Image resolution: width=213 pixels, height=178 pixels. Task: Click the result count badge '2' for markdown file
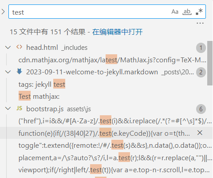coord(201,72)
